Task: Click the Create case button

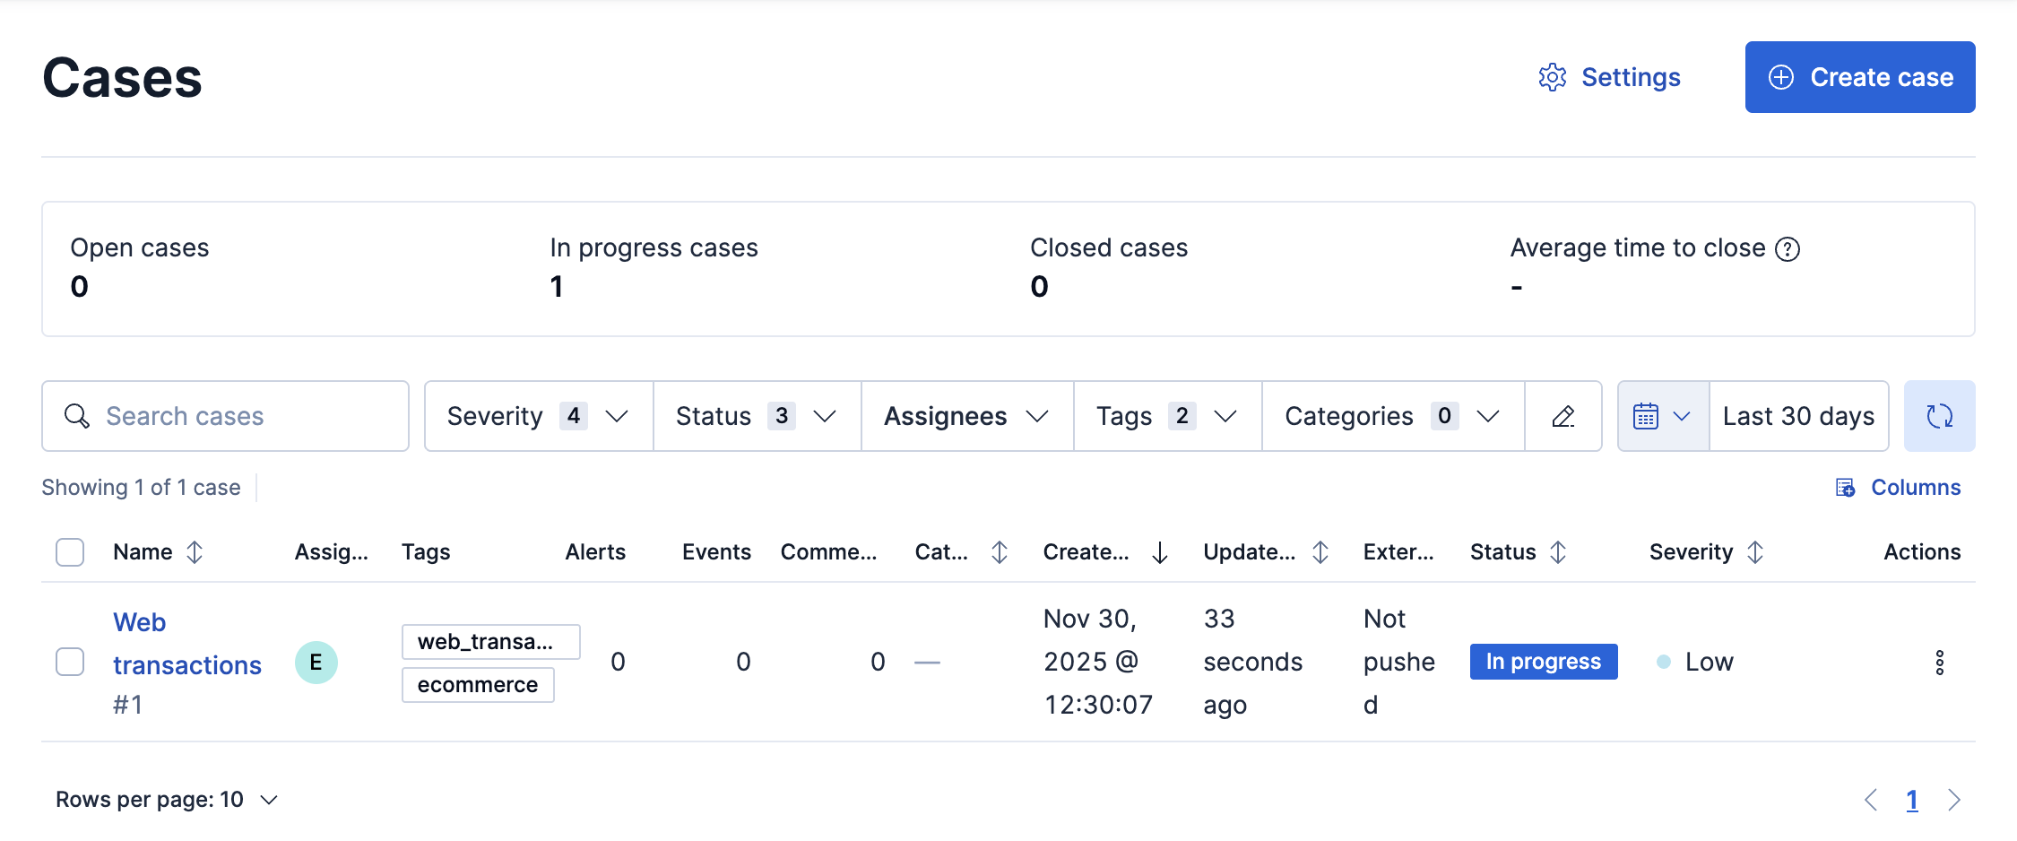Action: click(x=1859, y=77)
